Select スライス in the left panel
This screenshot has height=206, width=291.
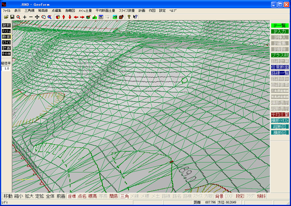tap(6, 43)
